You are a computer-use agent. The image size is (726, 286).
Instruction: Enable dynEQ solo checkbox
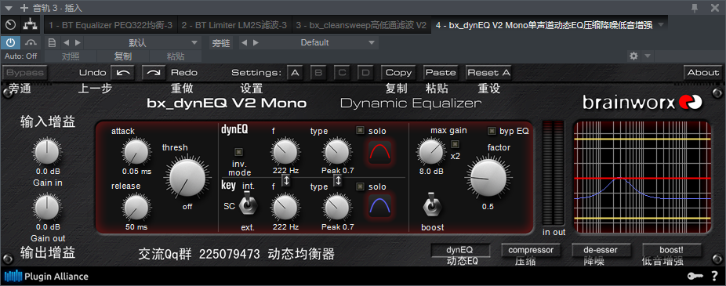pyautogui.click(x=360, y=131)
